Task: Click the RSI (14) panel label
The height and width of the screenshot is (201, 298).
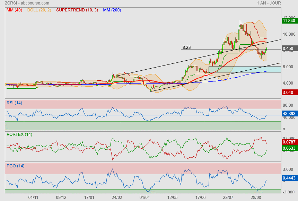Action: pos(15,103)
